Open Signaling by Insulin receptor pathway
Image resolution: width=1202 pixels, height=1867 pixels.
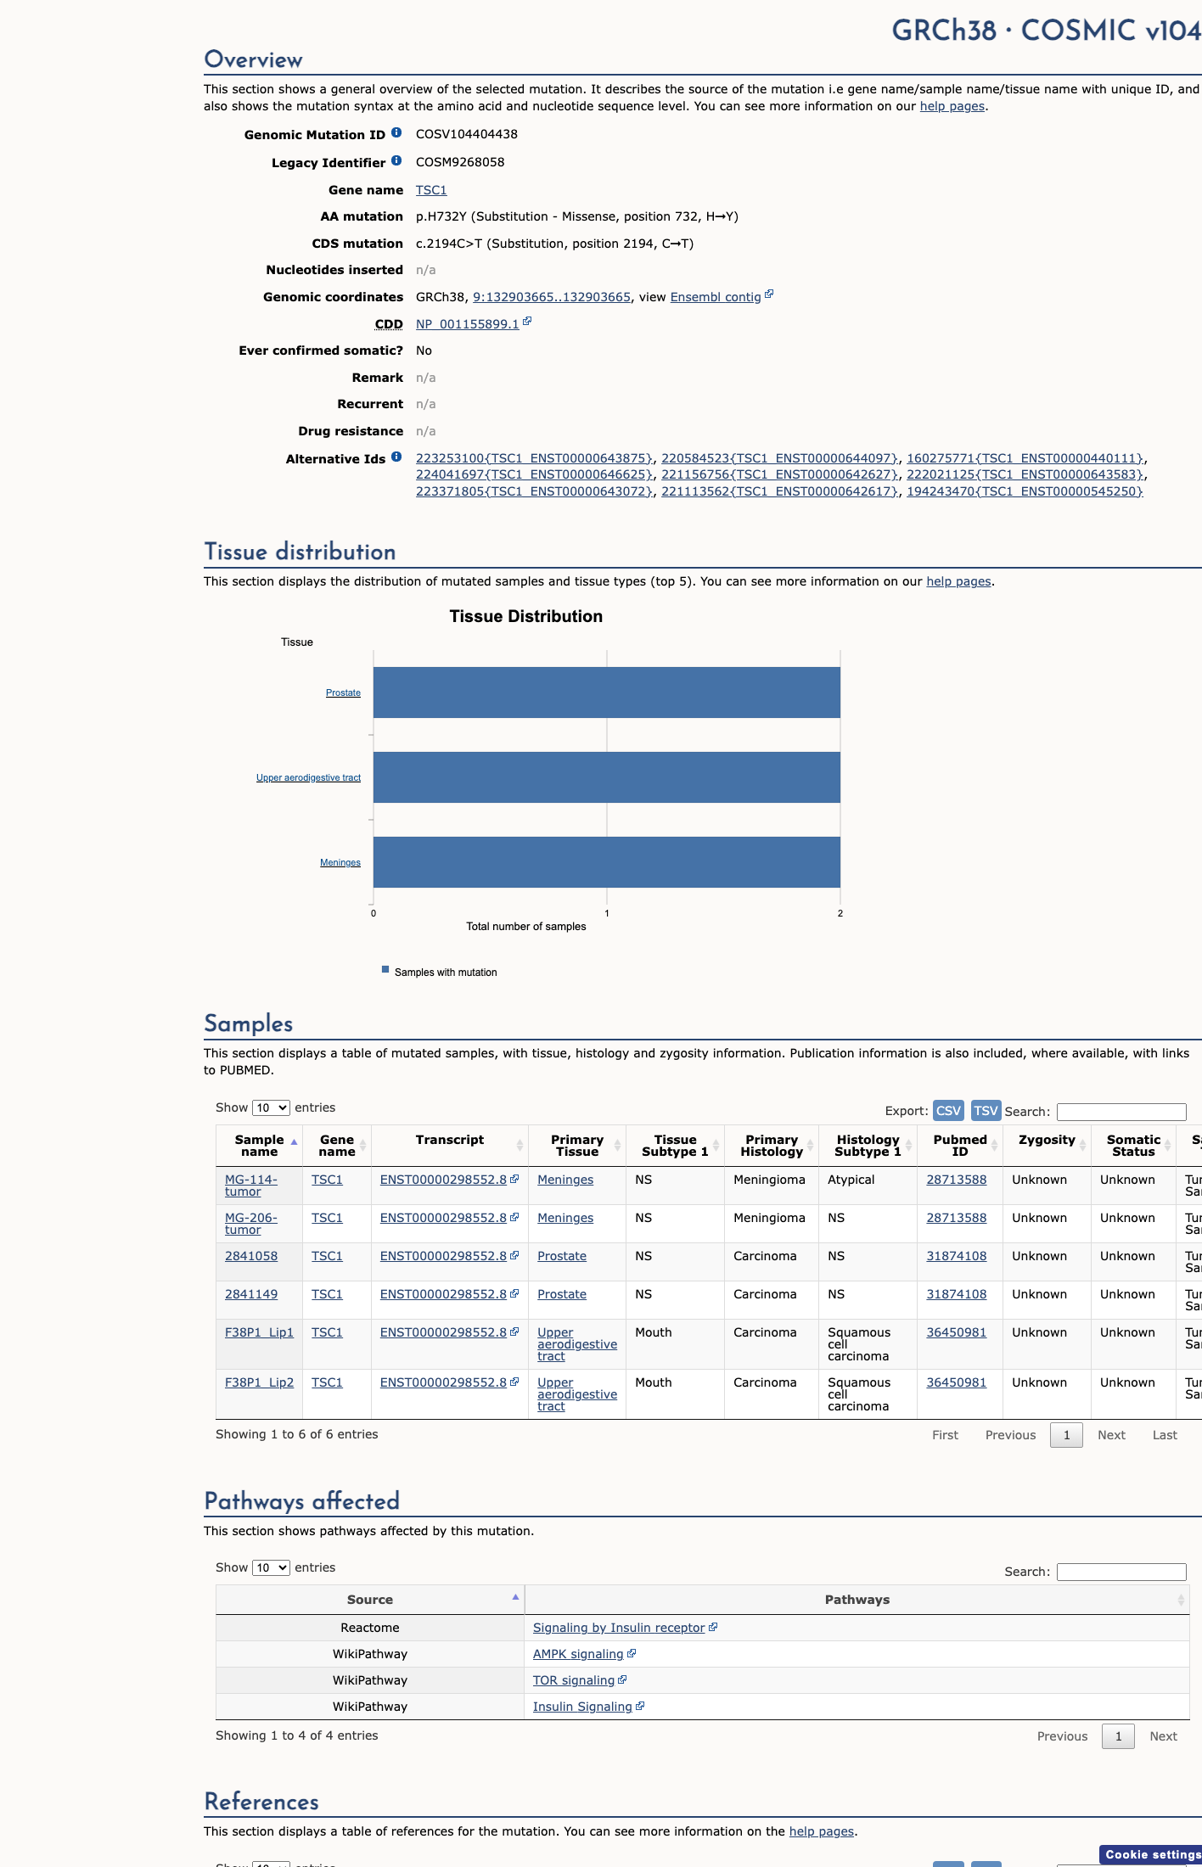619,1628
